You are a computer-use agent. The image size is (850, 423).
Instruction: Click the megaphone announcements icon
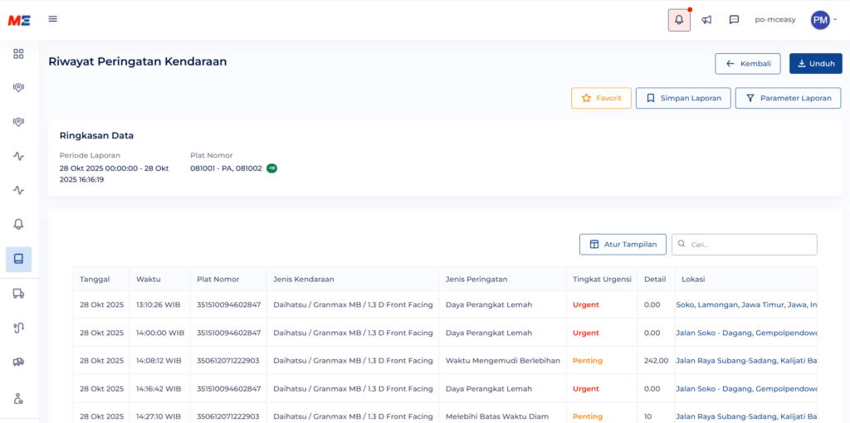click(706, 20)
